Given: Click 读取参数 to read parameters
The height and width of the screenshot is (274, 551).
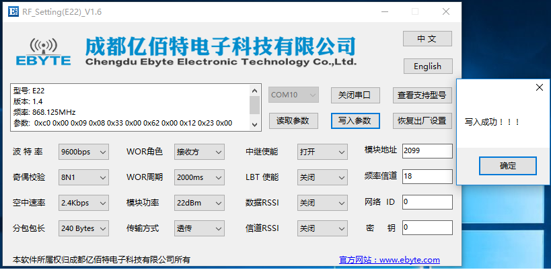Looking at the screenshot, I should click(293, 121).
